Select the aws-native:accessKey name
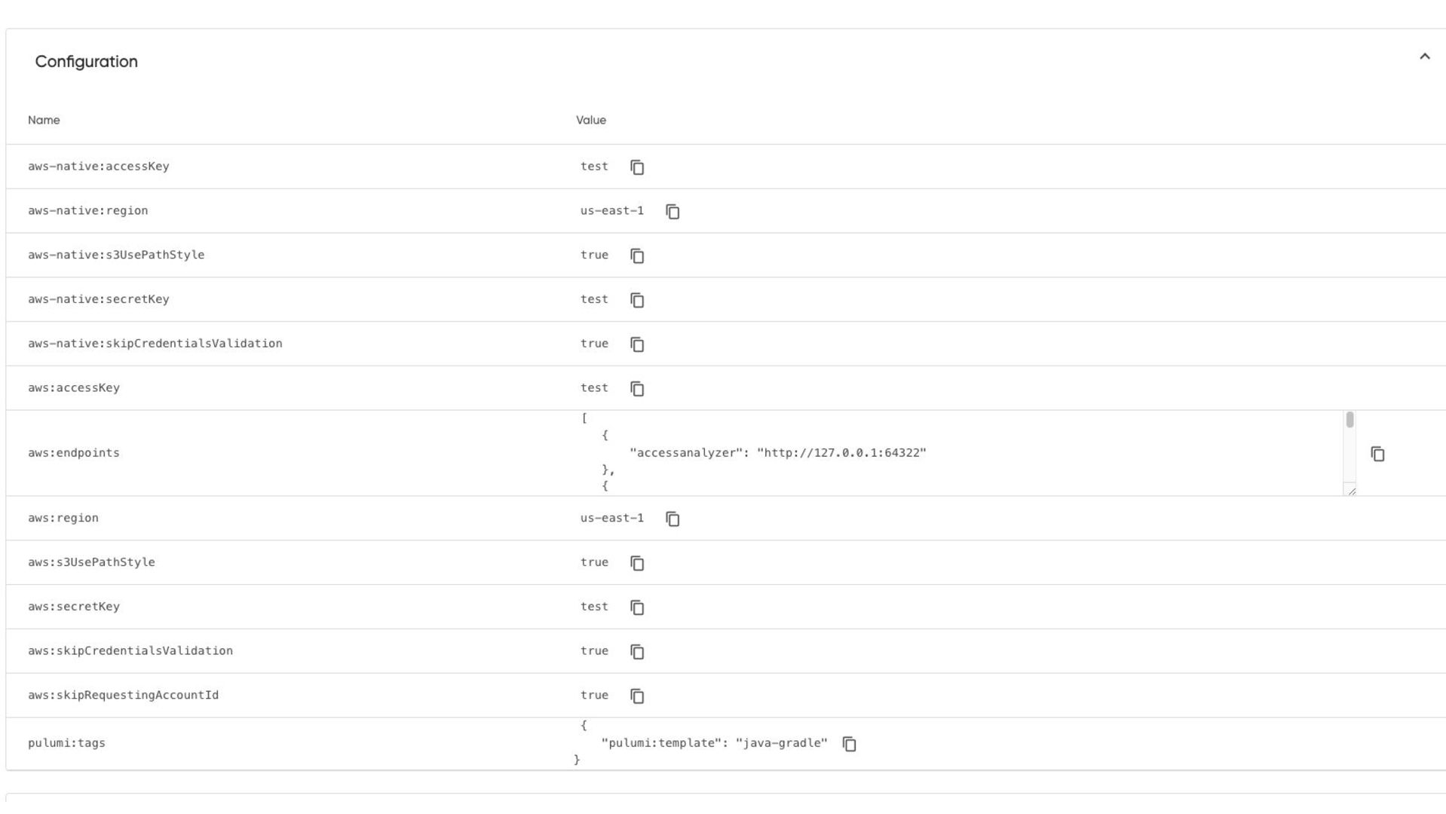This screenshot has height=814, width=1446. click(99, 167)
